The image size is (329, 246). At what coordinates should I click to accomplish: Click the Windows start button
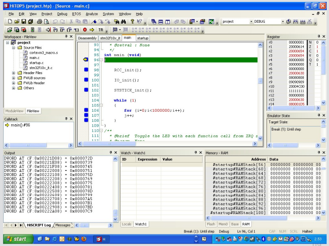[18, 239]
